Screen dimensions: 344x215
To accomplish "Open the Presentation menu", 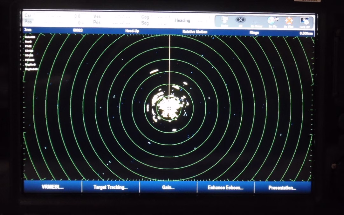I will (283, 188).
